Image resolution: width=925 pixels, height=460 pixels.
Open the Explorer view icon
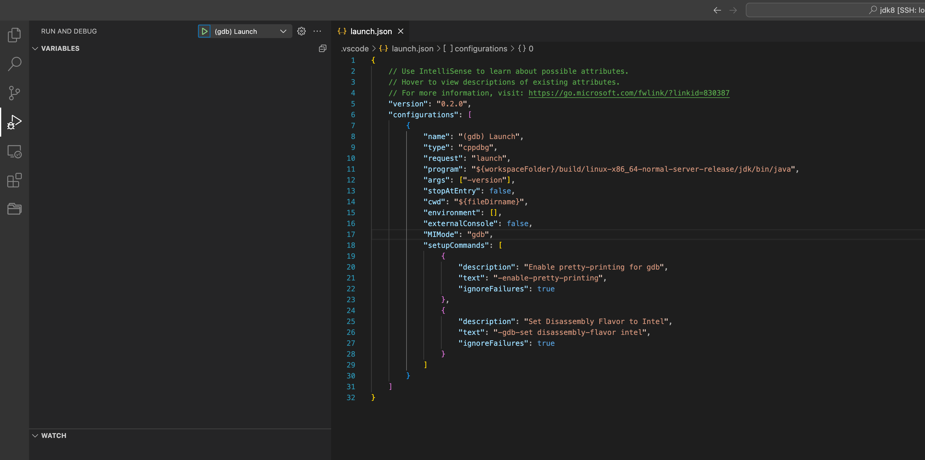click(14, 35)
